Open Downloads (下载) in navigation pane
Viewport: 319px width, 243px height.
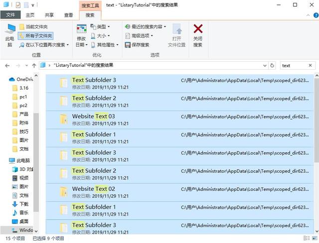click(x=20, y=204)
